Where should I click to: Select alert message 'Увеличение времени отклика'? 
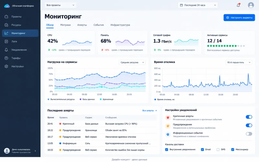coord(120,137)
